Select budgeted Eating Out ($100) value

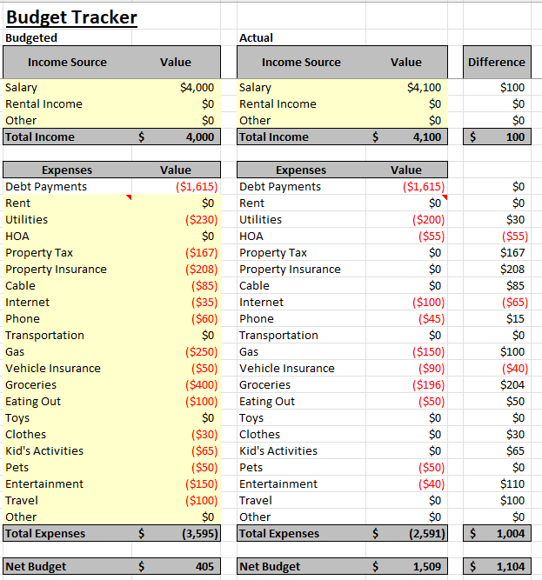pyautogui.click(x=201, y=402)
